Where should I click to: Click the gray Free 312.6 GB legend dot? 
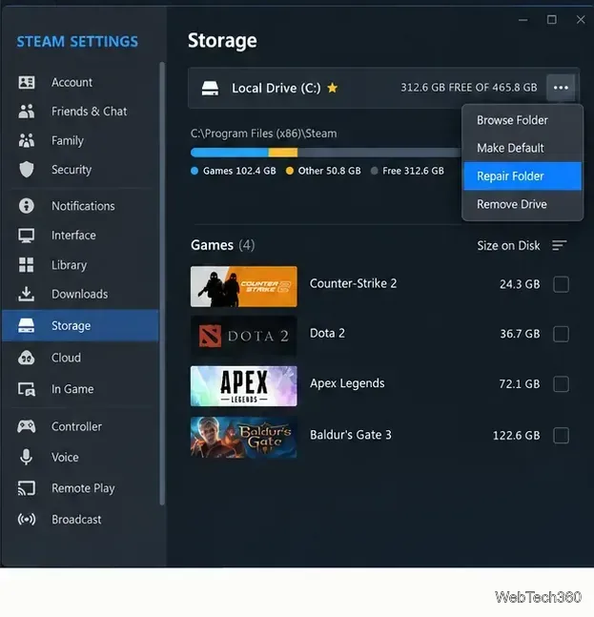(x=374, y=171)
